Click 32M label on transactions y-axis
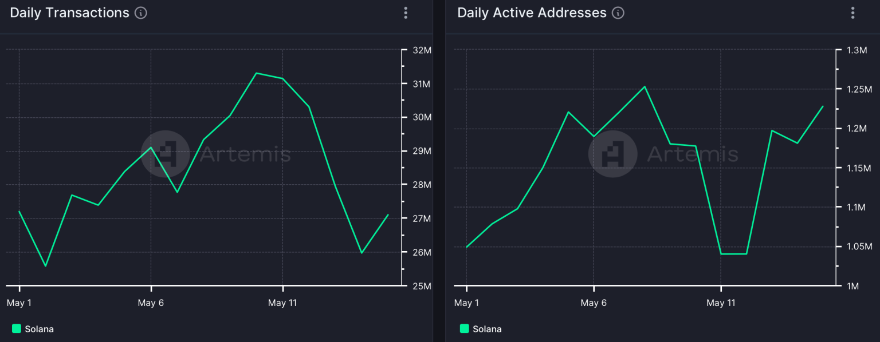Viewport: 880px width, 342px height. coord(422,50)
